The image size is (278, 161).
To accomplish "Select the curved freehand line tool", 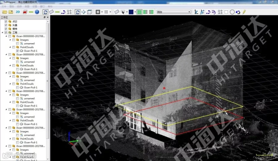I will point(214,12).
